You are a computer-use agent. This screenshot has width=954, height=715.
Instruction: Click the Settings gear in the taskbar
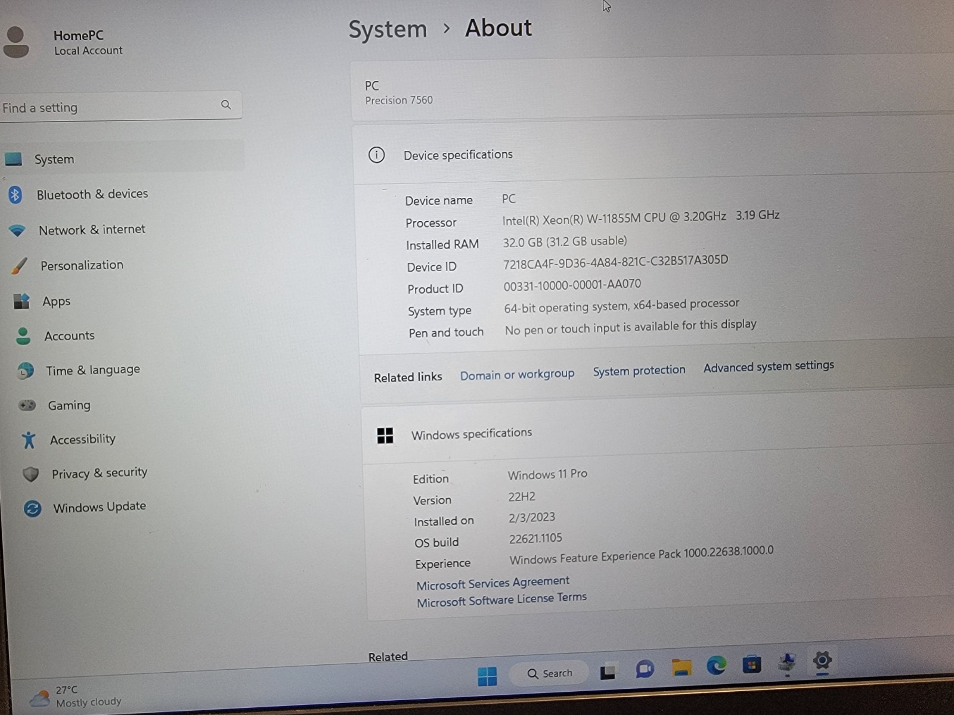coord(822,660)
